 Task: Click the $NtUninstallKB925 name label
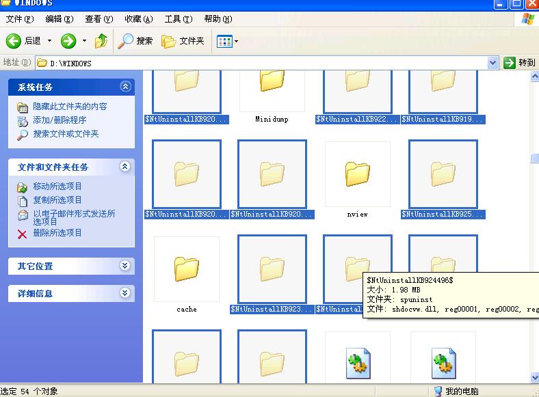[x=443, y=215]
